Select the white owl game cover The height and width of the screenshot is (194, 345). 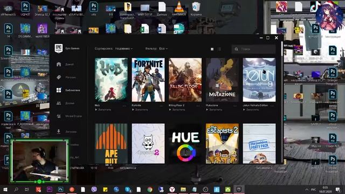[x=148, y=143]
